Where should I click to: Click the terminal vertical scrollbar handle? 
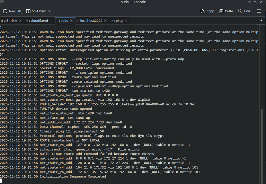262,145
